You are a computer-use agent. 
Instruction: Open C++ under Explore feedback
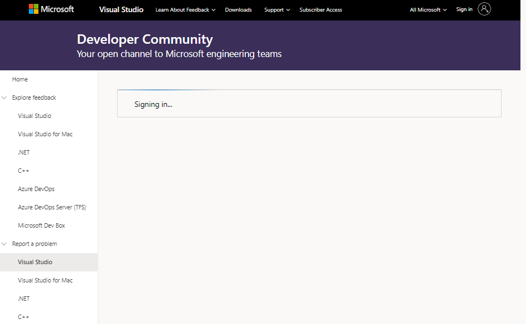point(23,171)
